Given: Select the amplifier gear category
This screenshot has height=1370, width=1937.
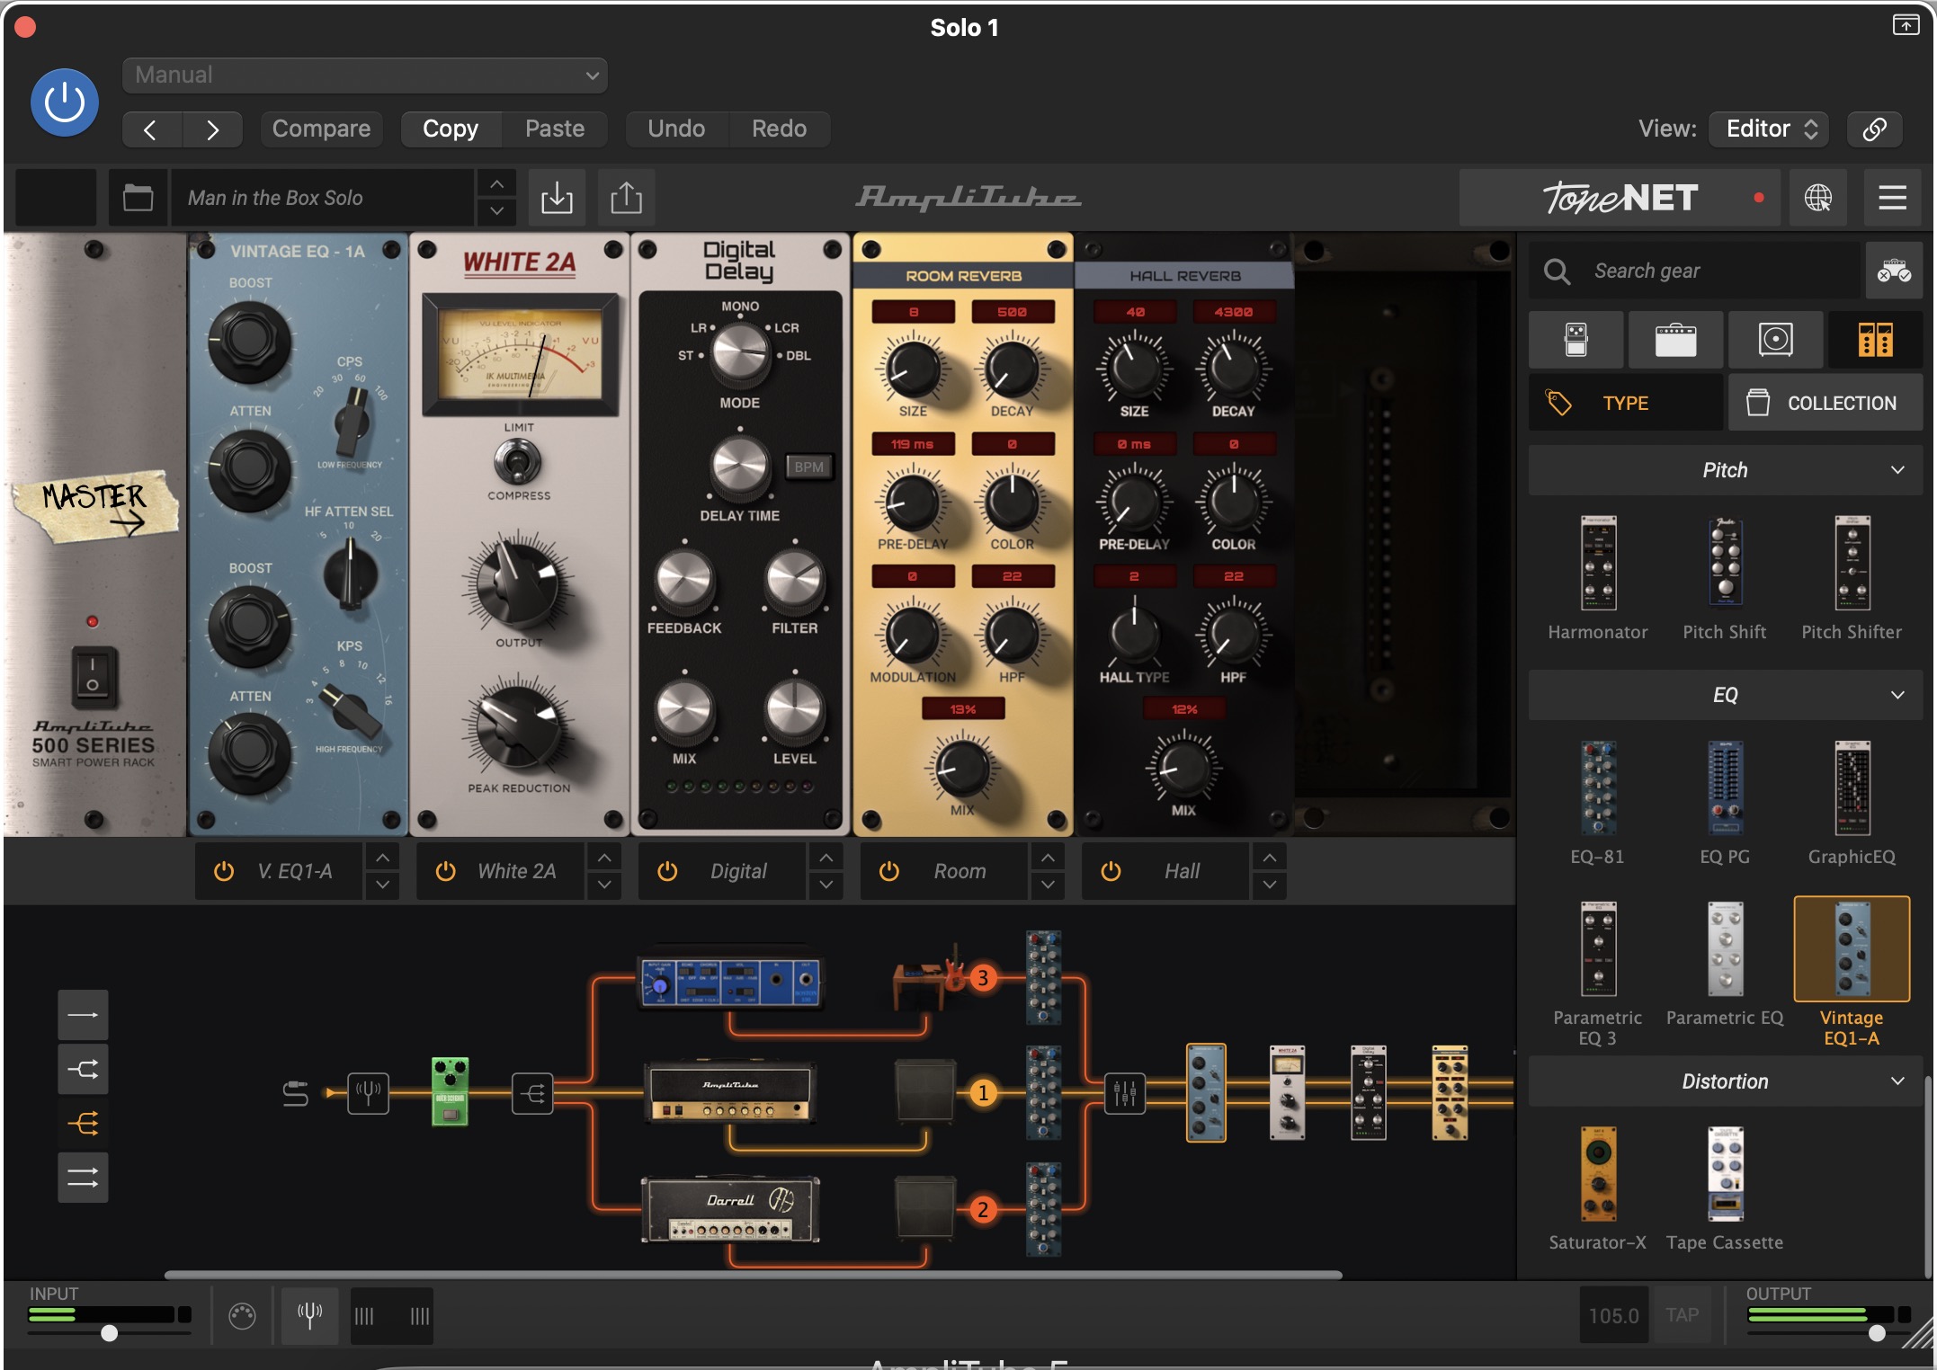Looking at the screenshot, I should [1675, 340].
